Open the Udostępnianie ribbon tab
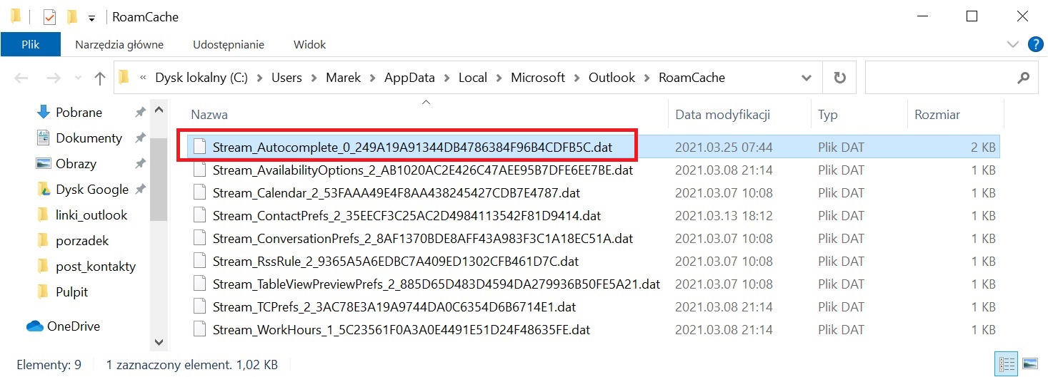 tap(229, 44)
